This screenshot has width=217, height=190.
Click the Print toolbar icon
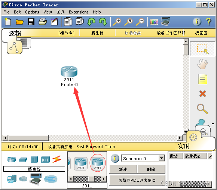coord(43,21)
